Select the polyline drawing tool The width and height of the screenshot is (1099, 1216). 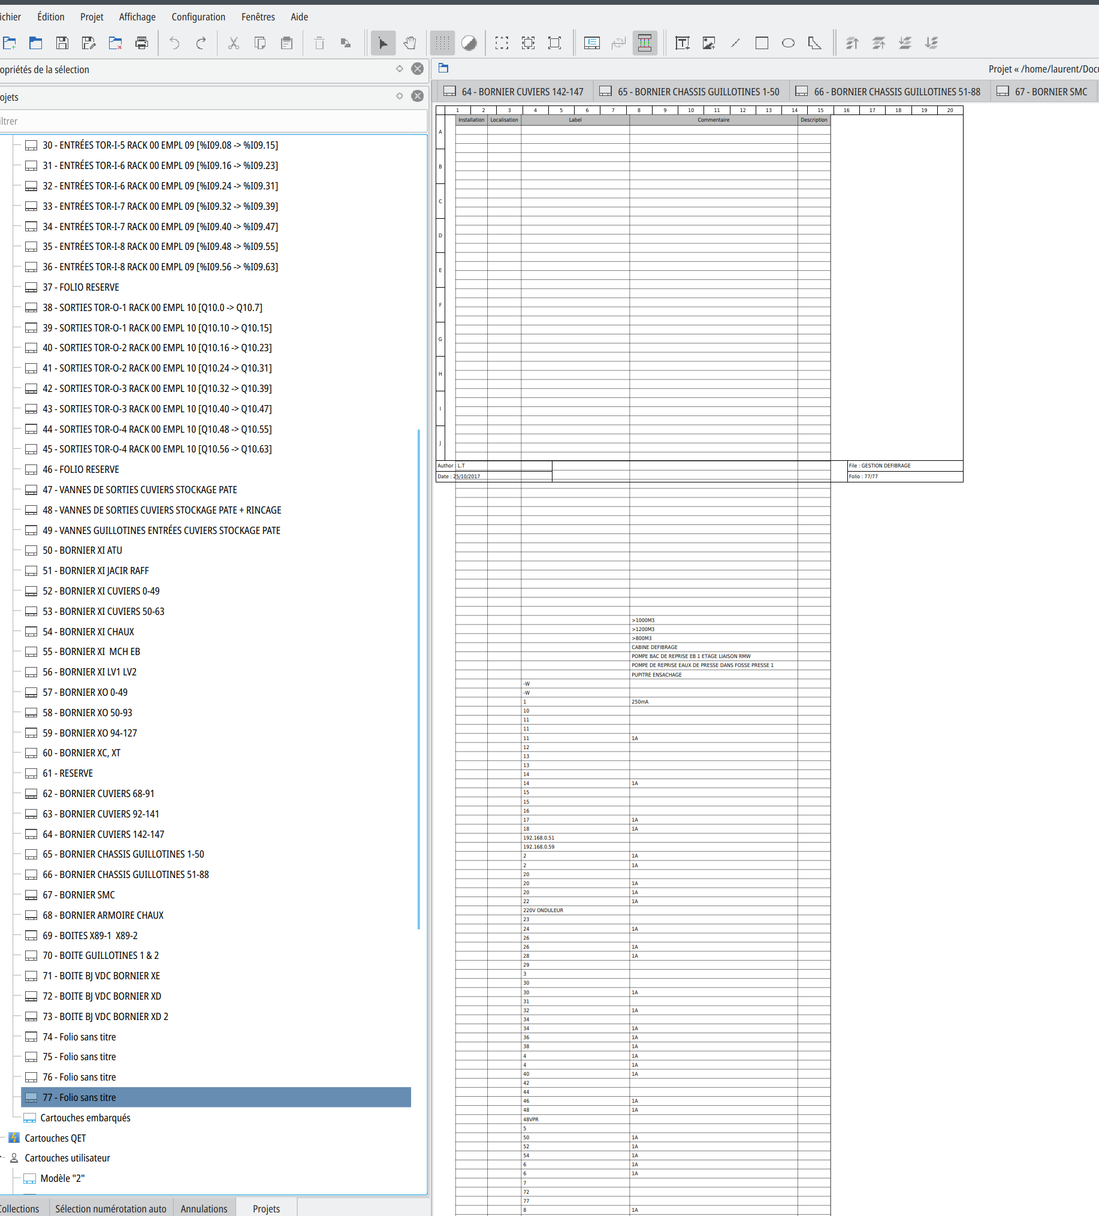point(815,43)
